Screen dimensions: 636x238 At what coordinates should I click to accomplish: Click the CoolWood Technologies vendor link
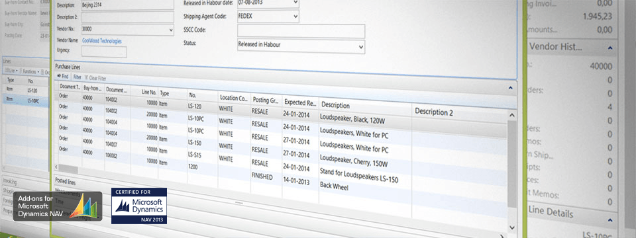click(102, 41)
